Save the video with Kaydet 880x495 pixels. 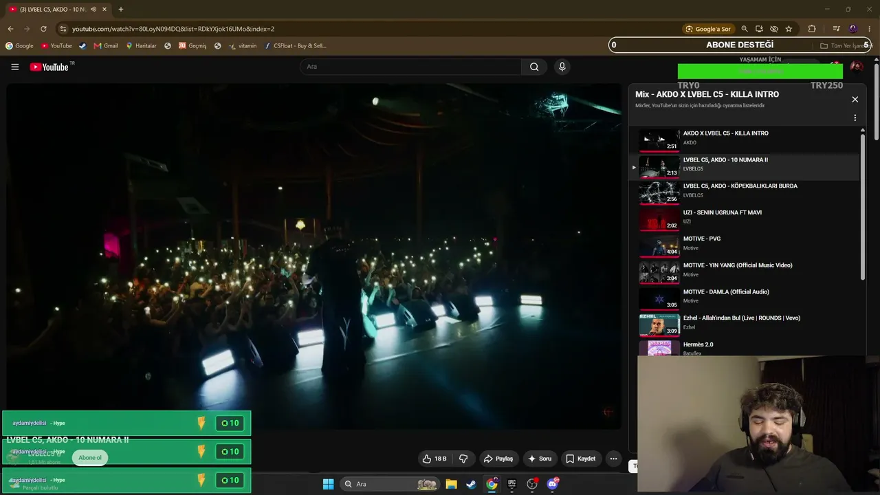pos(580,459)
